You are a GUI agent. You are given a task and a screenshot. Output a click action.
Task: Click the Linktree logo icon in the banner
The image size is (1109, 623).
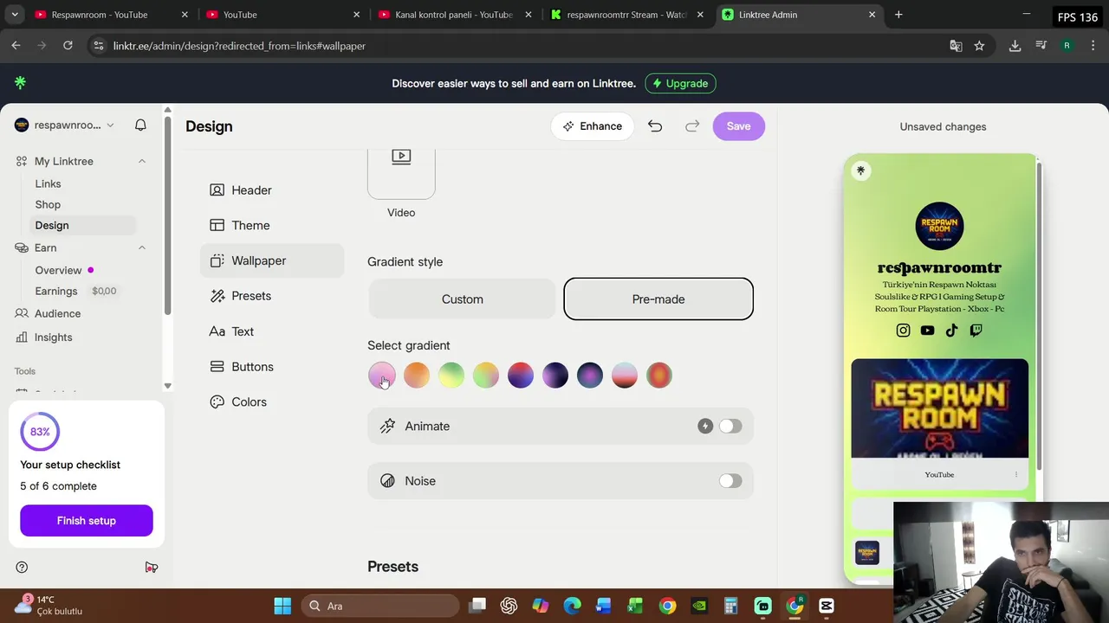pos(20,82)
